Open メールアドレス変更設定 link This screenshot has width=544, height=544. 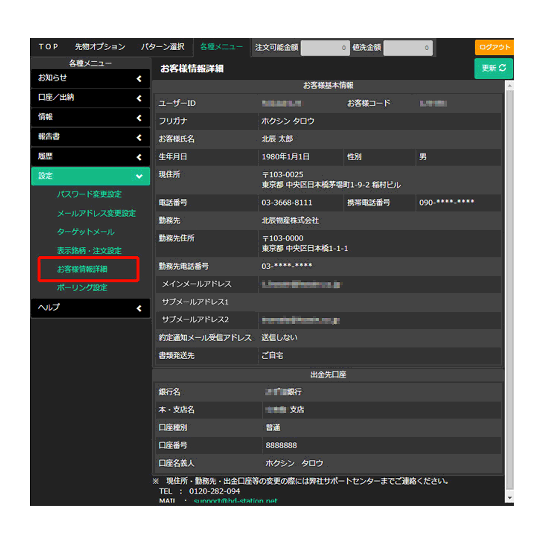(96, 214)
